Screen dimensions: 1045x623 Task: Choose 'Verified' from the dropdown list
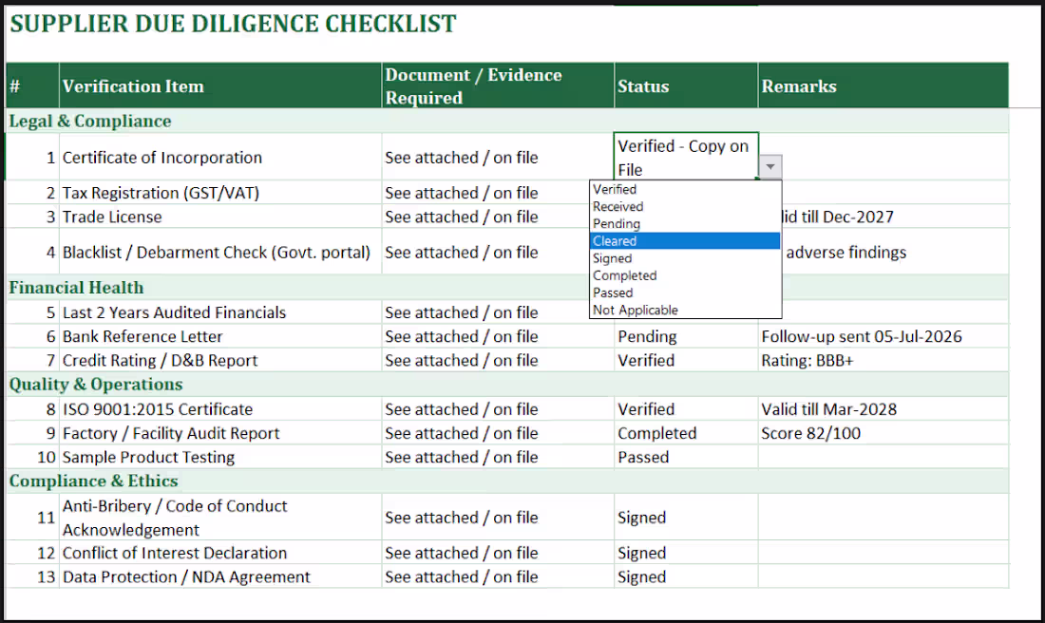[685, 189]
